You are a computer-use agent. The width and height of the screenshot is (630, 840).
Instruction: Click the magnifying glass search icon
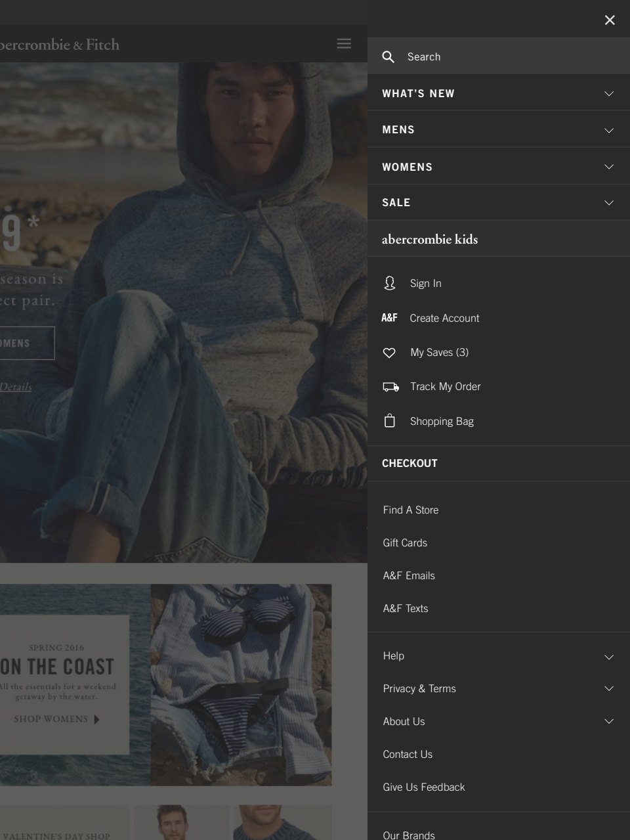coord(388,57)
